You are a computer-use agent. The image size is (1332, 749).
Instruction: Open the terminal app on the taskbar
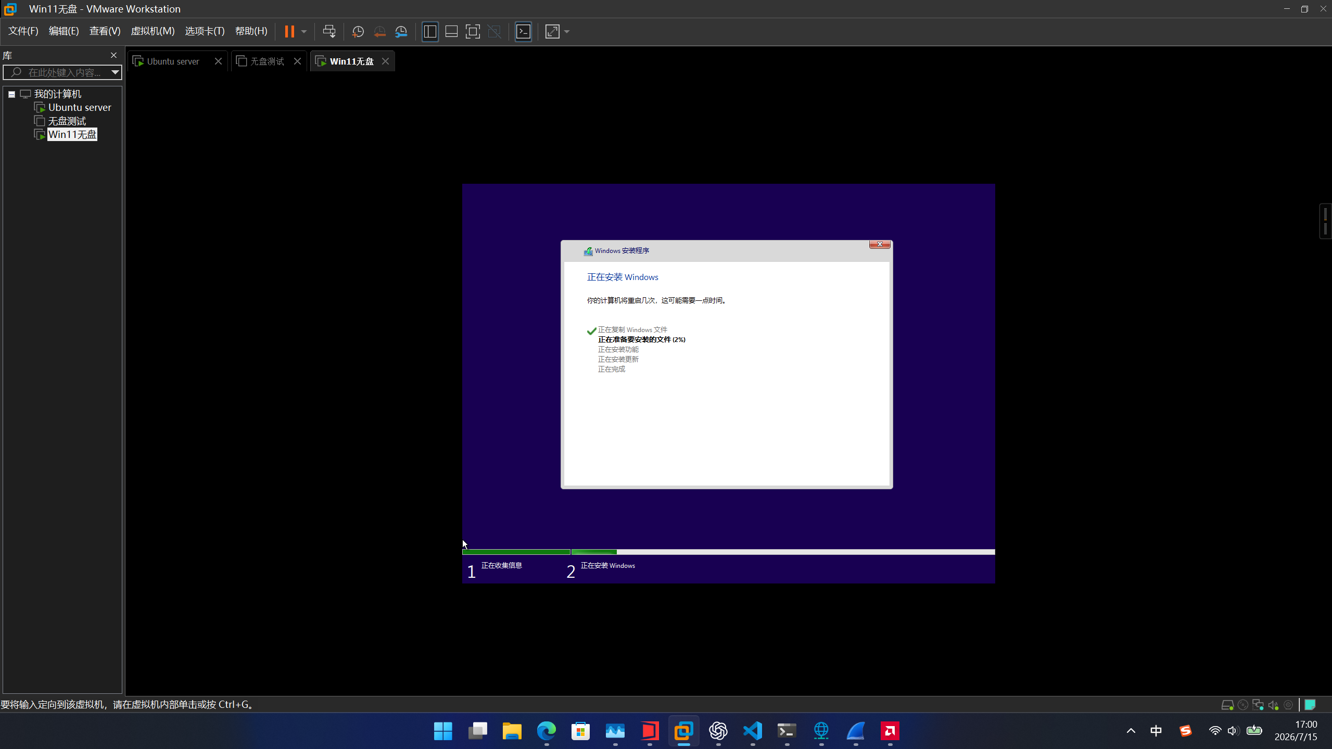tap(786, 731)
